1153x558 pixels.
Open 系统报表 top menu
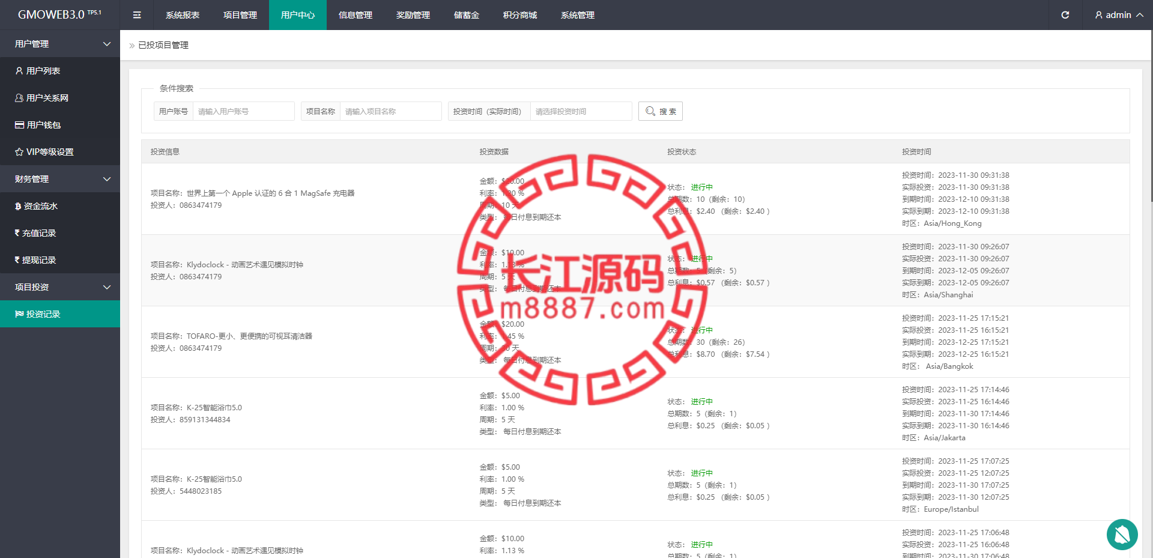[x=183, y=15]
